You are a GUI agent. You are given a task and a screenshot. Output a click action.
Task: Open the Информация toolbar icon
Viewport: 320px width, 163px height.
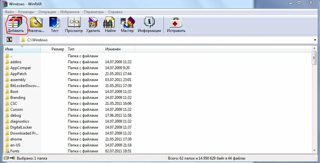(x=149, y=22)
